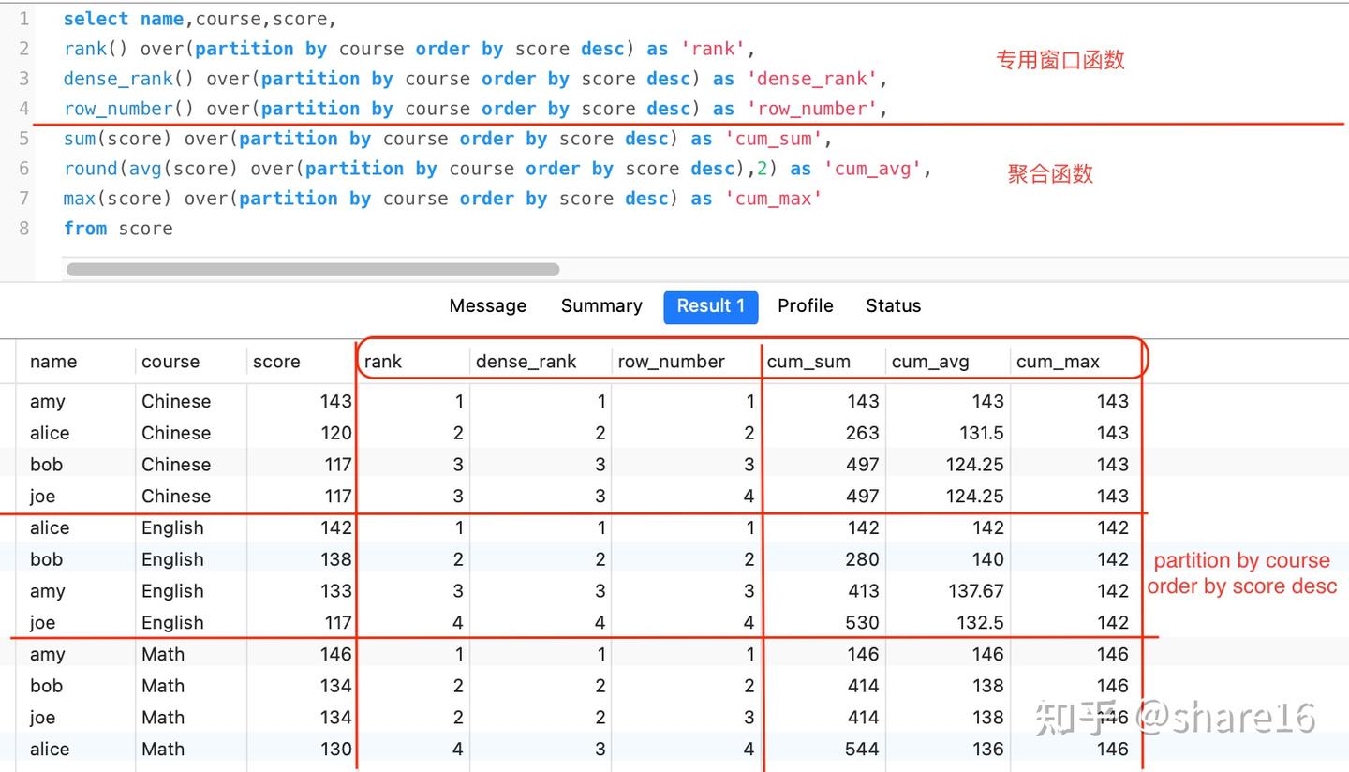Click the 'cum_max' column header
The height and width of the screenshot is (772, 1349).
coord(1058,362)
